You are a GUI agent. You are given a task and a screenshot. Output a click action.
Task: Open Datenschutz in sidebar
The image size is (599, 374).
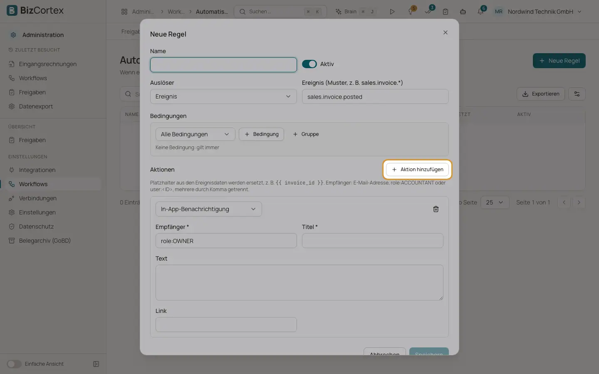click(36, 226)
